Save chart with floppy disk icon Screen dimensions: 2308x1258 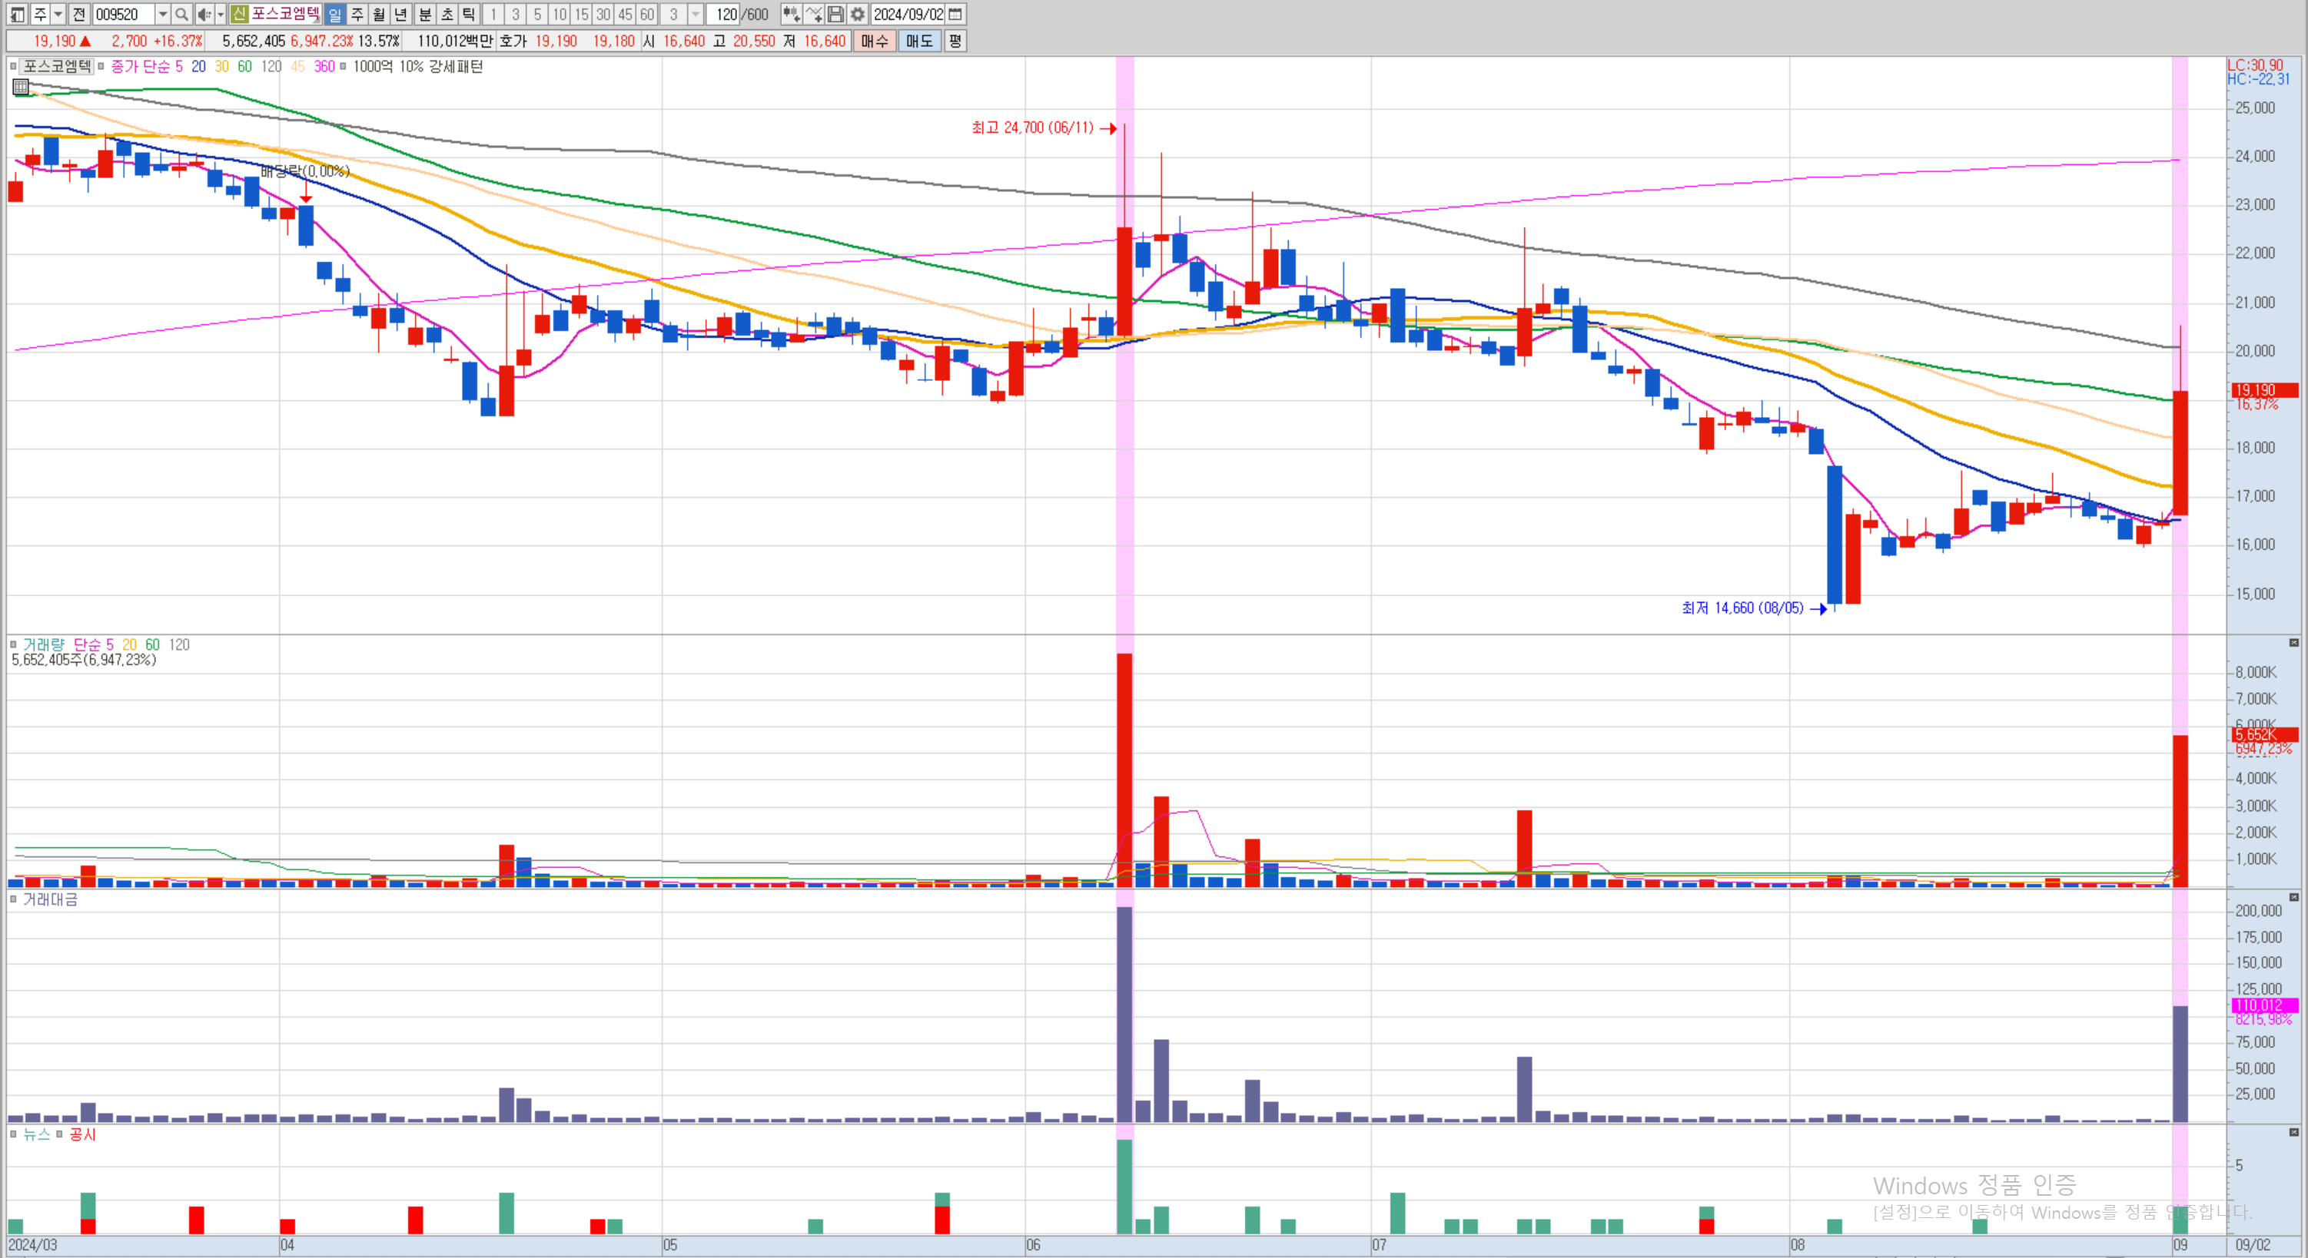point(835,15)
